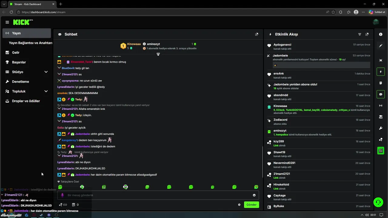Click the HinokeVoid Link alındı event
The height and width of the screenshot is (218, 388).
coord(319,186)
